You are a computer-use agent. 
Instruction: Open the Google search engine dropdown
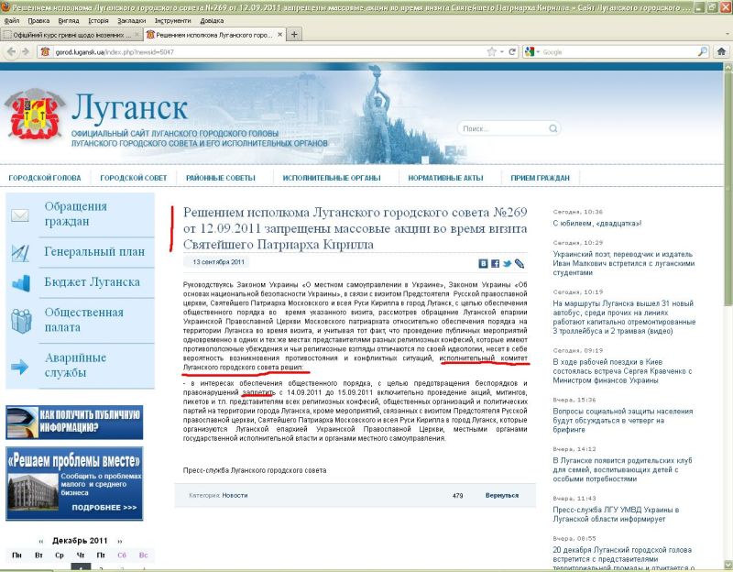[532, 52]
